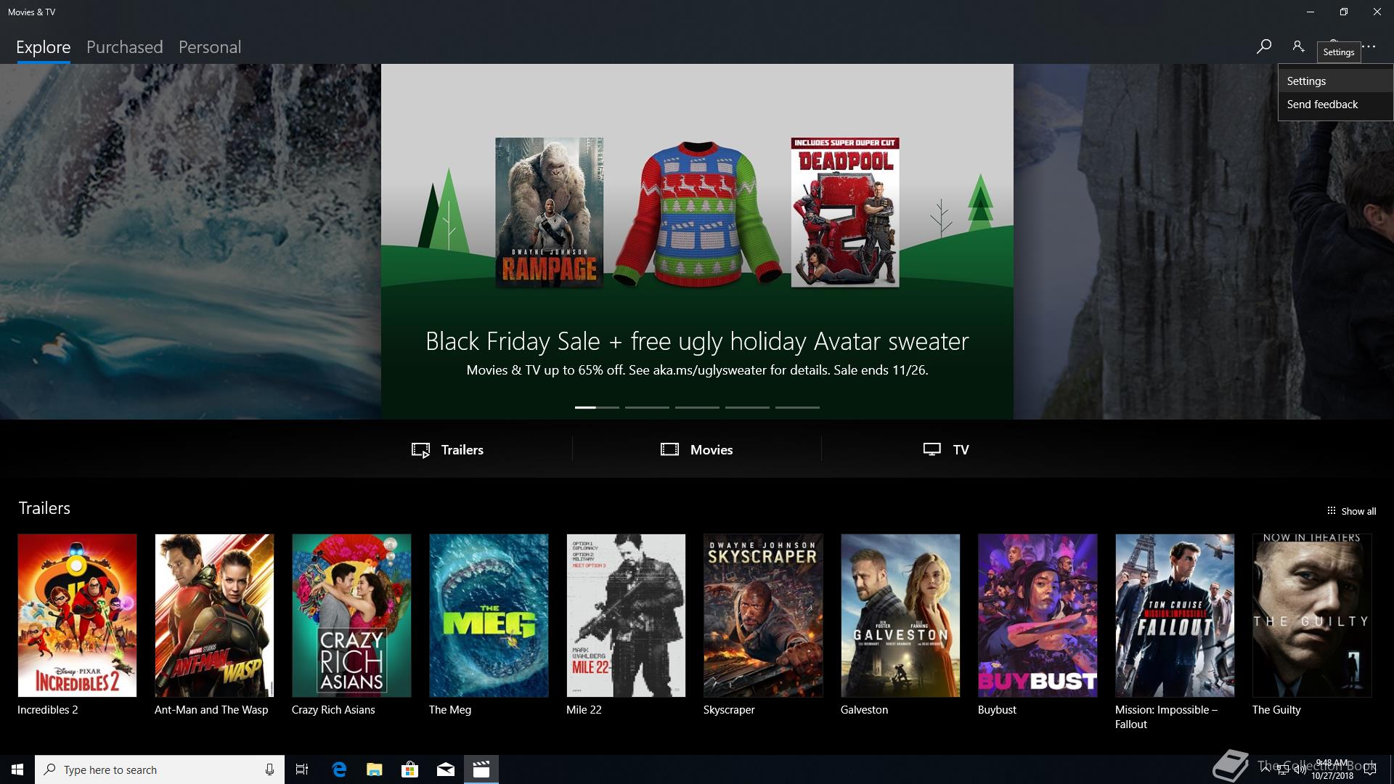
Task: Open the Incredibles 2 poster
Action: (x=77, y=616)
